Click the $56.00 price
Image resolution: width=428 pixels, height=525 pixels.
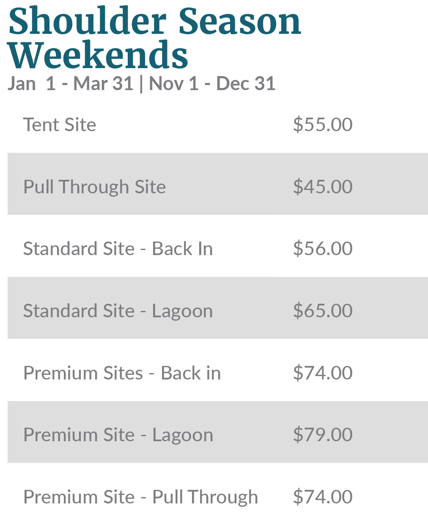pyautogui.click(x=323, y=249)
